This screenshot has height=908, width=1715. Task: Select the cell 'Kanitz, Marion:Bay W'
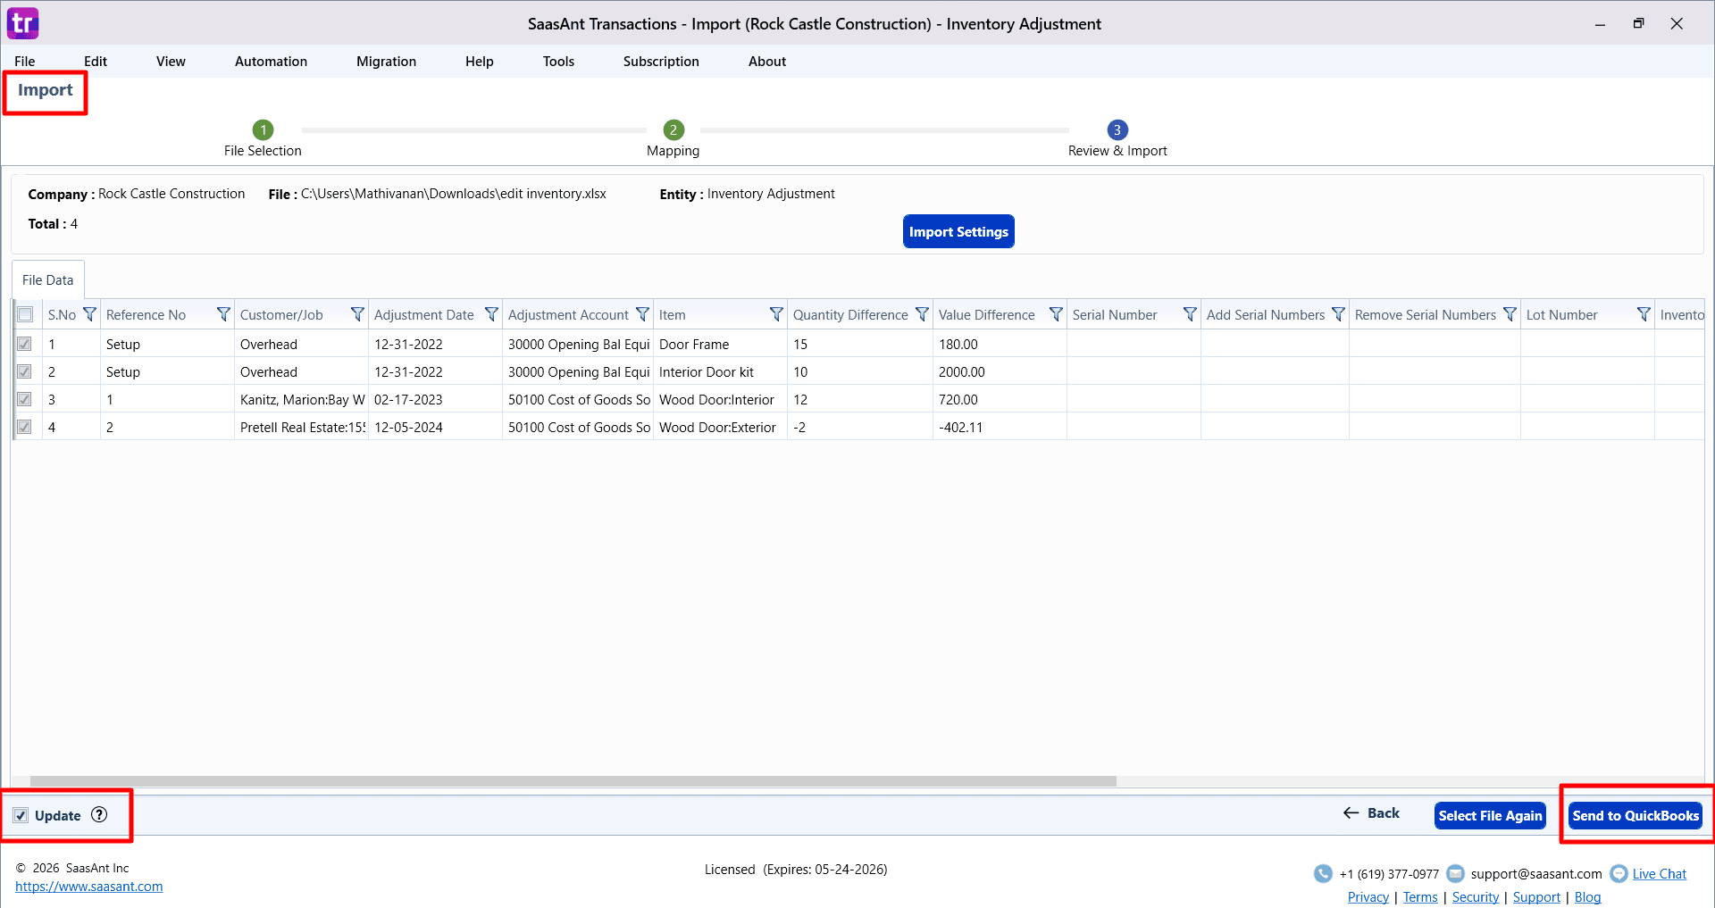click(301, 399)
